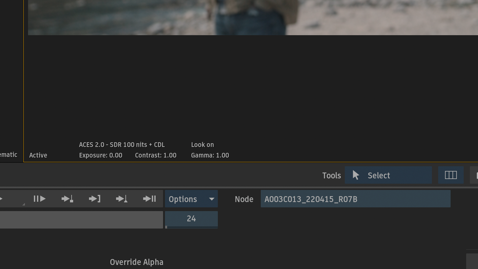Image resolution: width=478 pixels, height=269 pixels.
Task: Click the Active viewport status label
Action: 38,155
